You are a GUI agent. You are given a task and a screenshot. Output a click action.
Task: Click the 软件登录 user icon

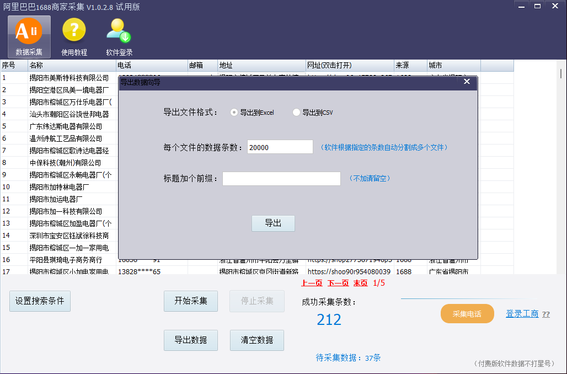(x=119, y=36)
